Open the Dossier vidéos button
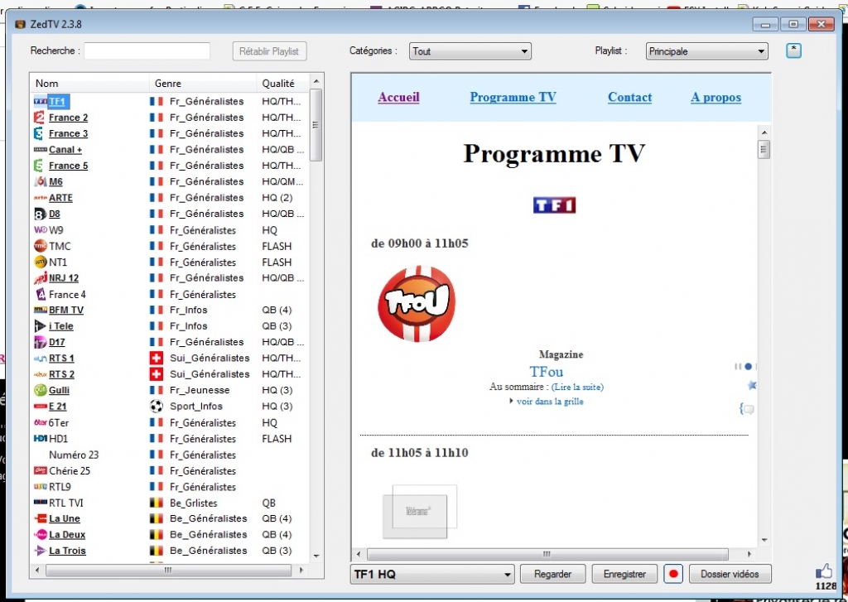Image resolution: width=848 pixels, height=602 pixels. (730, 574)
